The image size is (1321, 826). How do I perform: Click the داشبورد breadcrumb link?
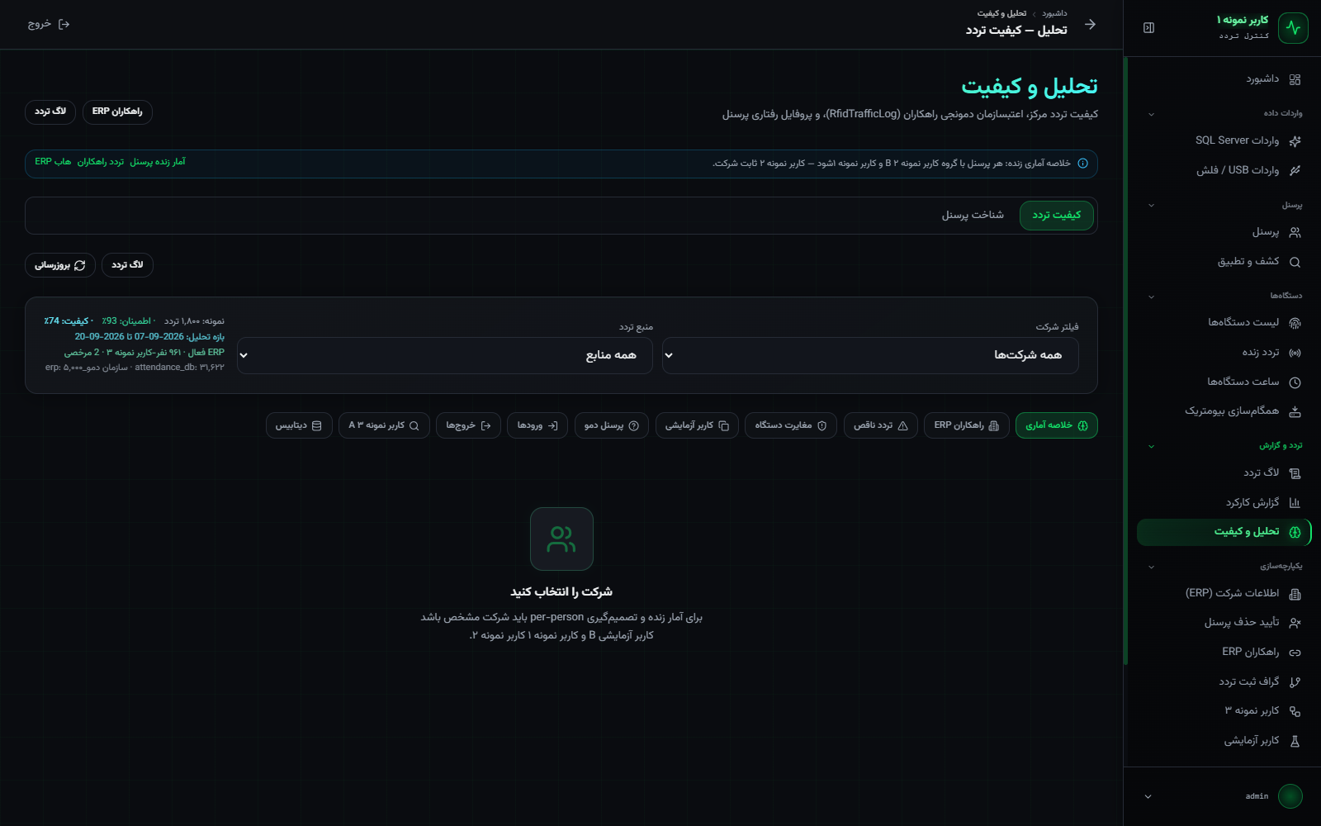(1054, 13)
